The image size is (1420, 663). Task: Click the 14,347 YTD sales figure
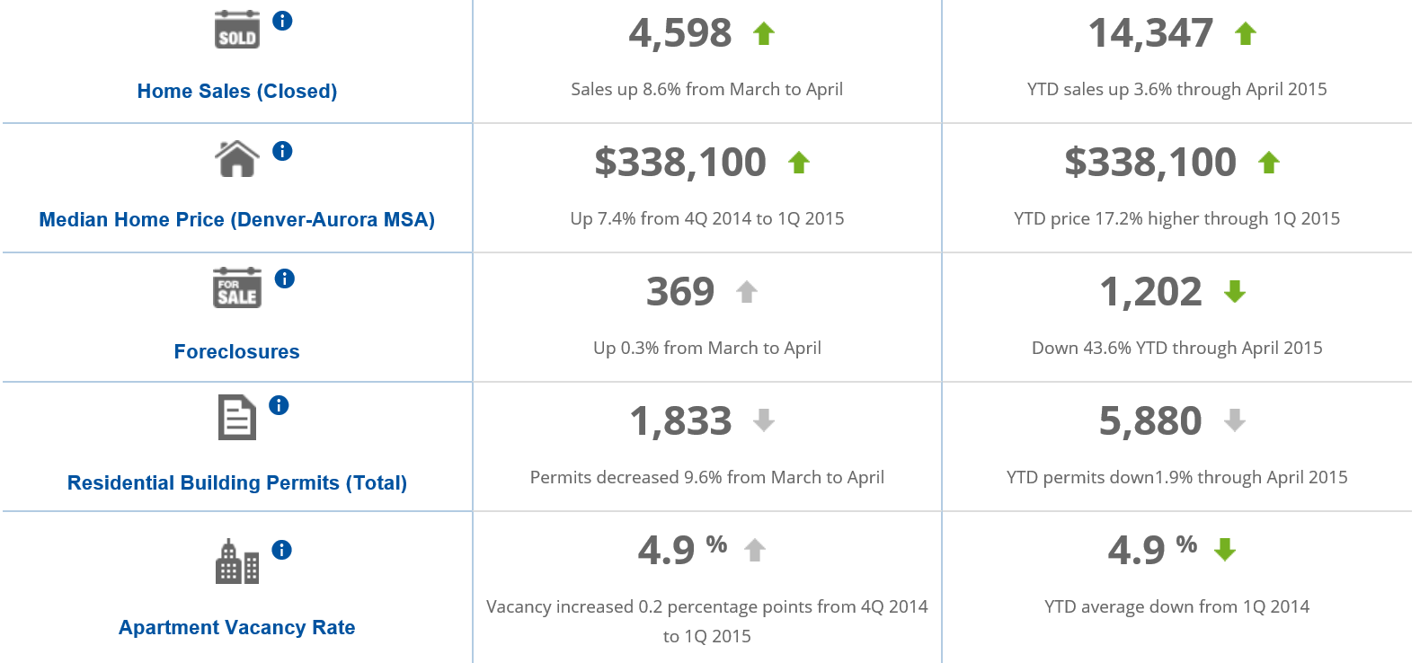(x=1150, y=34)
